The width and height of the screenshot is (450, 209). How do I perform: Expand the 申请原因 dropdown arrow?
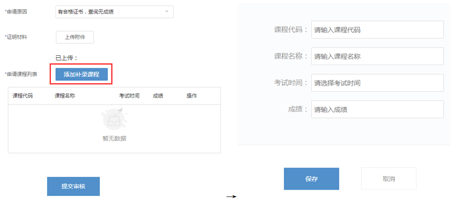pos(167,12)
